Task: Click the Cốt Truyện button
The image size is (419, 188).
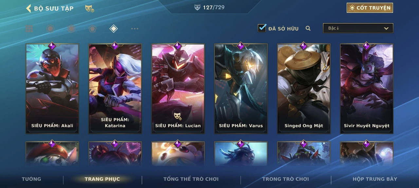Action: coord(370,8)
